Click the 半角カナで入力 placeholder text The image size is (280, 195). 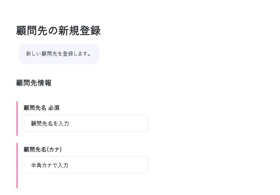click(x=50, y=165)
